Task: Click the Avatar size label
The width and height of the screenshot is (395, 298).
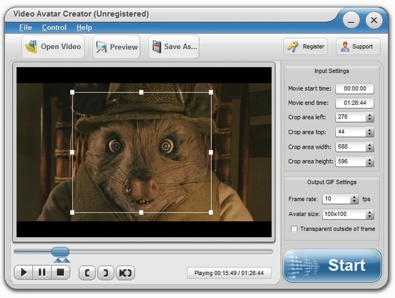Action: coord(304,214)
